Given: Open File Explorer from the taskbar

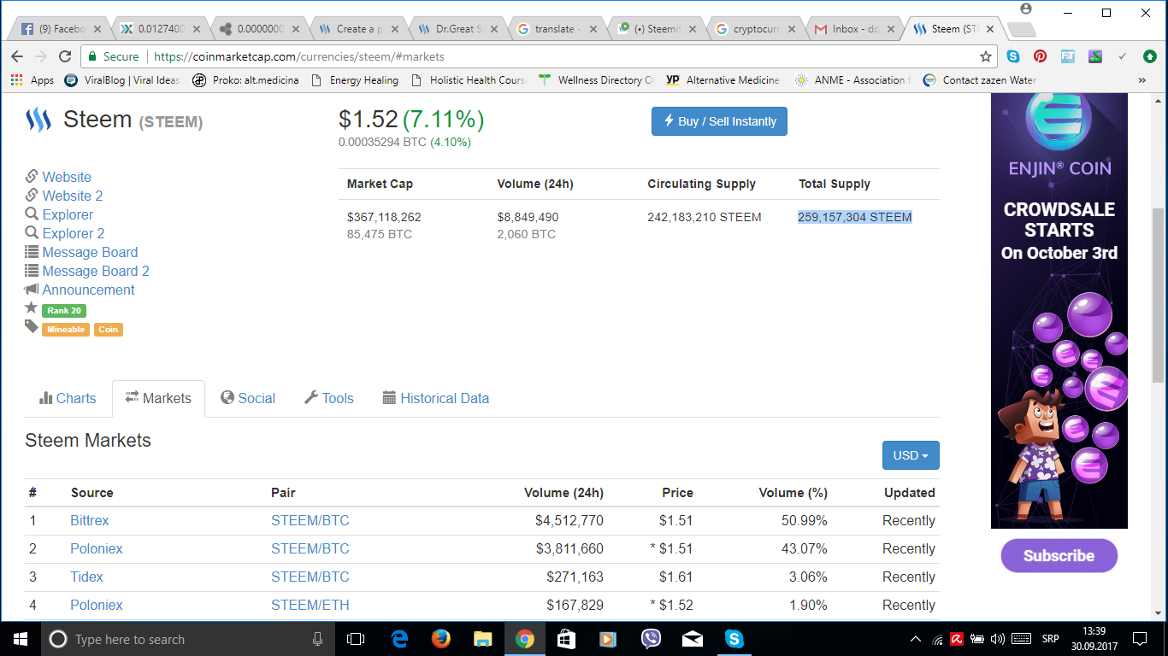Looking at the screenshot, I should [483, 639].
